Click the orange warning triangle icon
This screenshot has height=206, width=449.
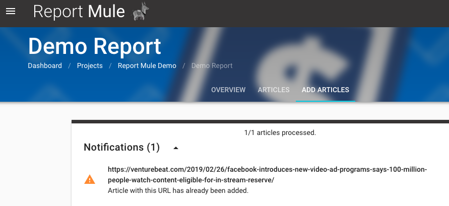click(x=89, y=179)
